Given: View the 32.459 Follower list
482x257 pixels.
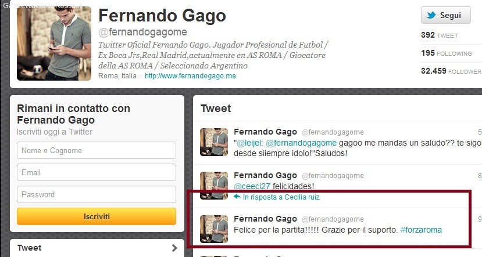Looking at the screenshot, I should tap(451, 71).
